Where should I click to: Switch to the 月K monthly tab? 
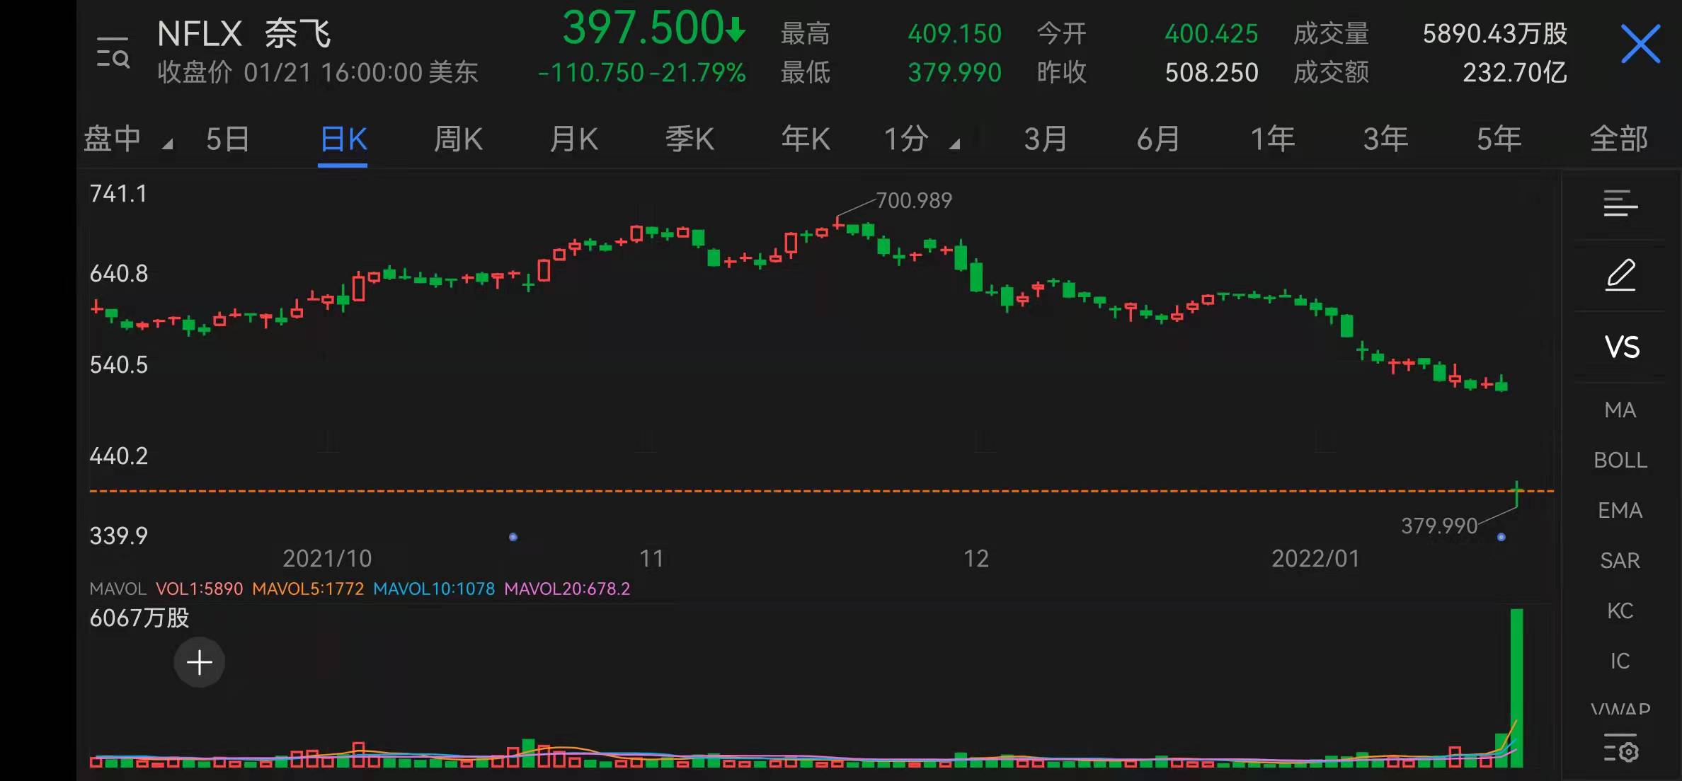click(573, 139)
